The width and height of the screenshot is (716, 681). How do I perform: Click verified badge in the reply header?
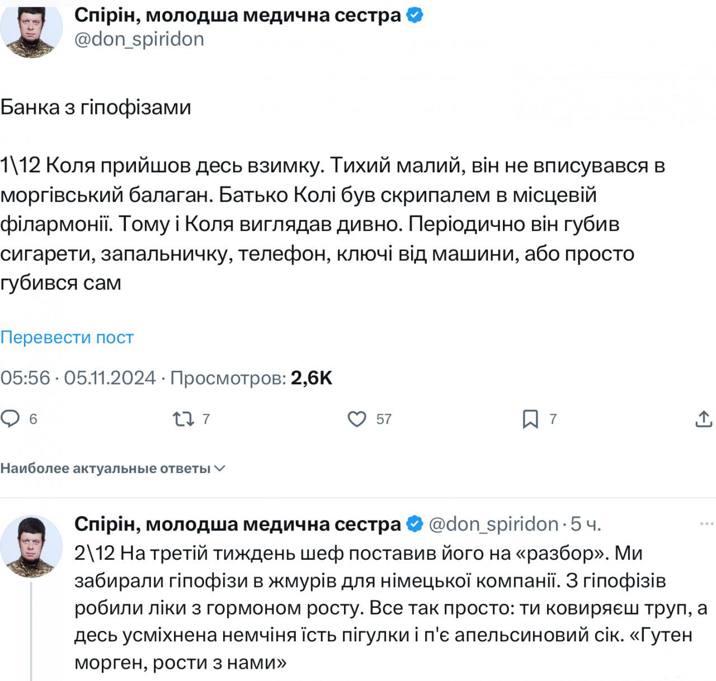414,524
